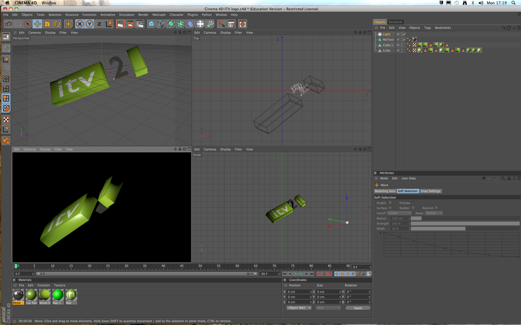The height and width of the screenshot is (325, 521).
Task: Open the Mode Group dropdown
Action: 434,213
